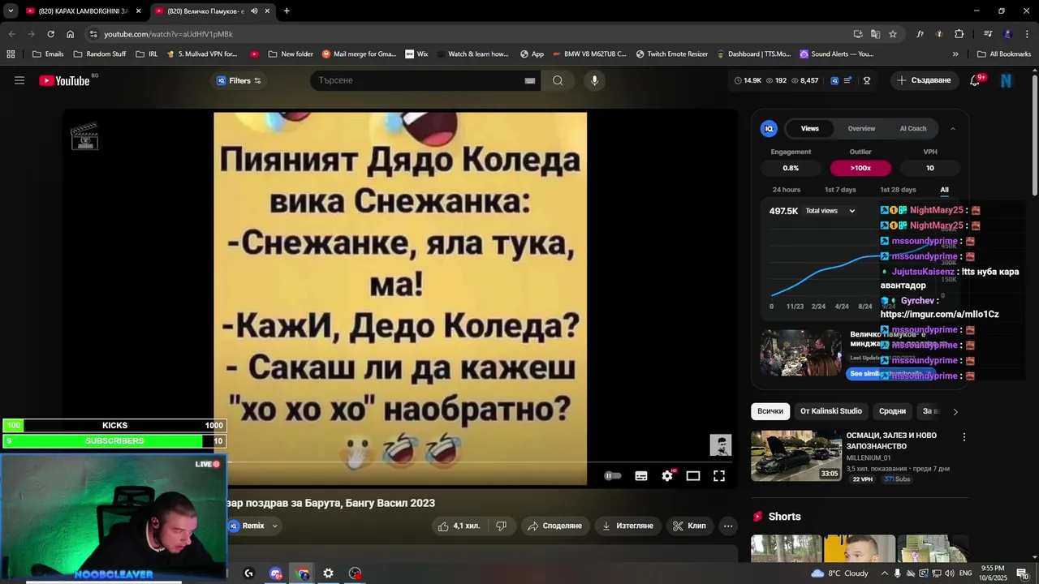
Task: Dislike the video
Action: tap(501, 526)
